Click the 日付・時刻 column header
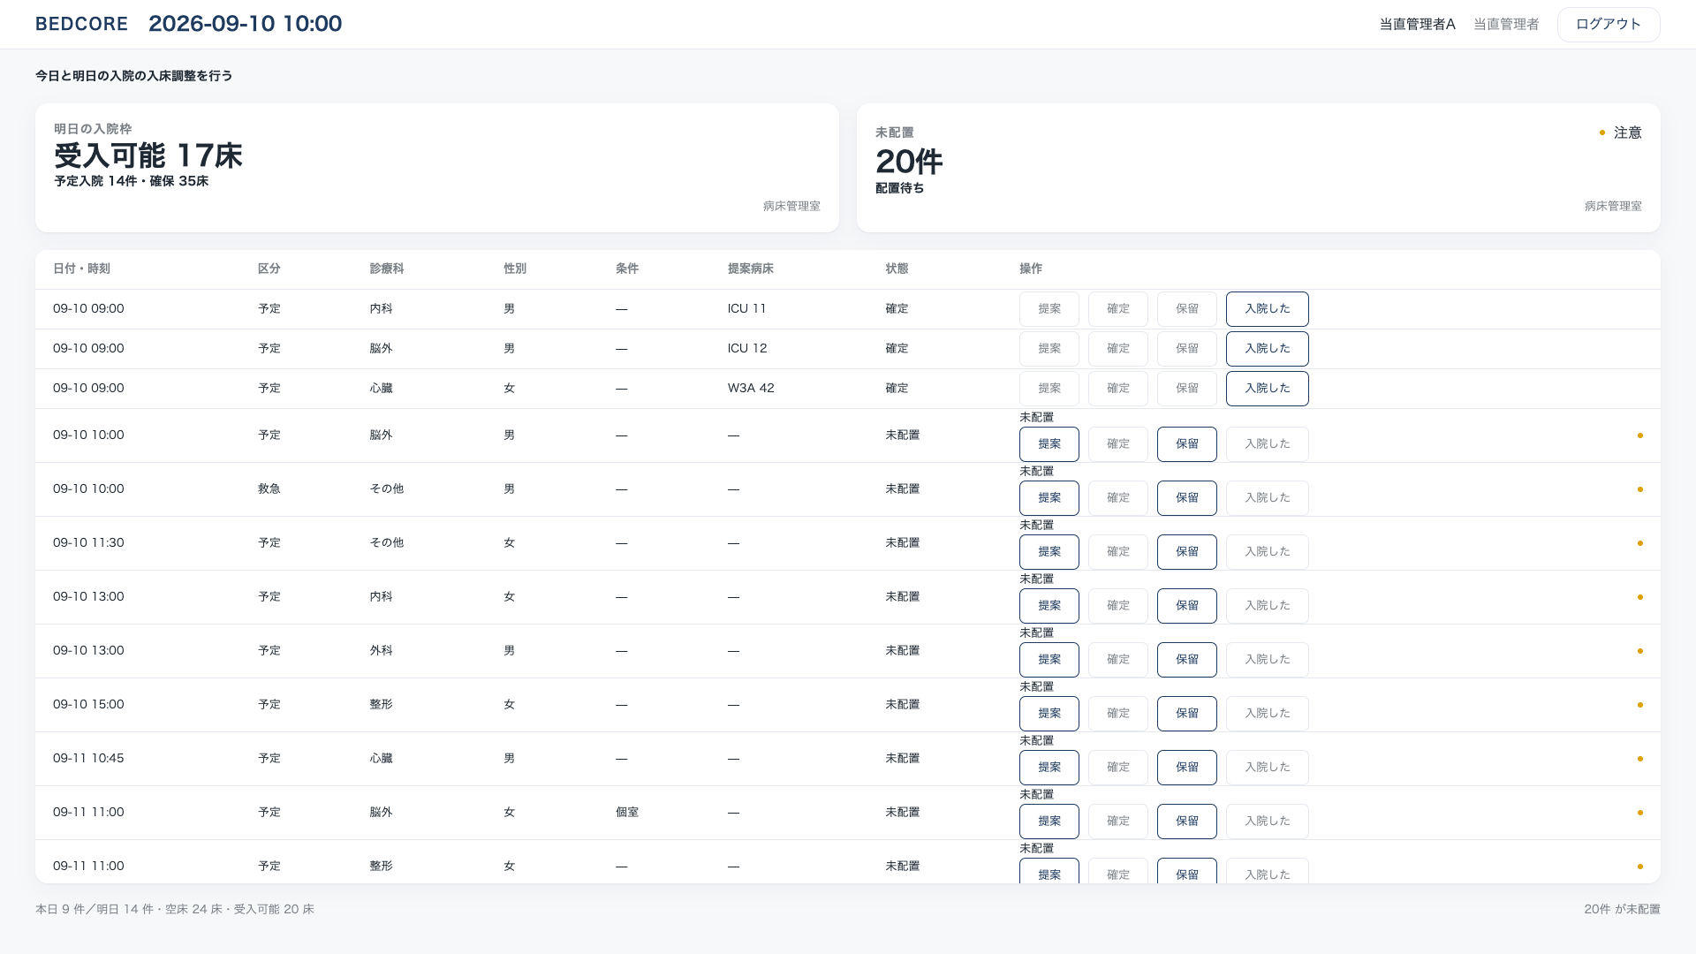 click(81, 269)
